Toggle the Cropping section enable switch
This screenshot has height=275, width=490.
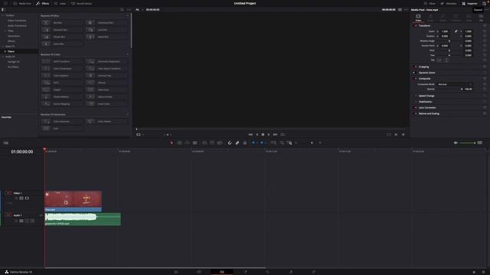(x=415, y=66)
